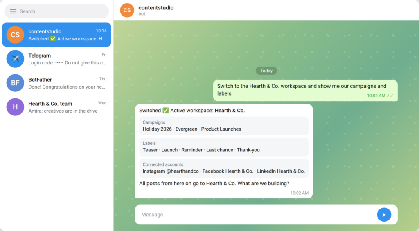Click the 10:02 AM time on bot reply
The height and width of the screenshot is (231, 419).
click(299, 193)
